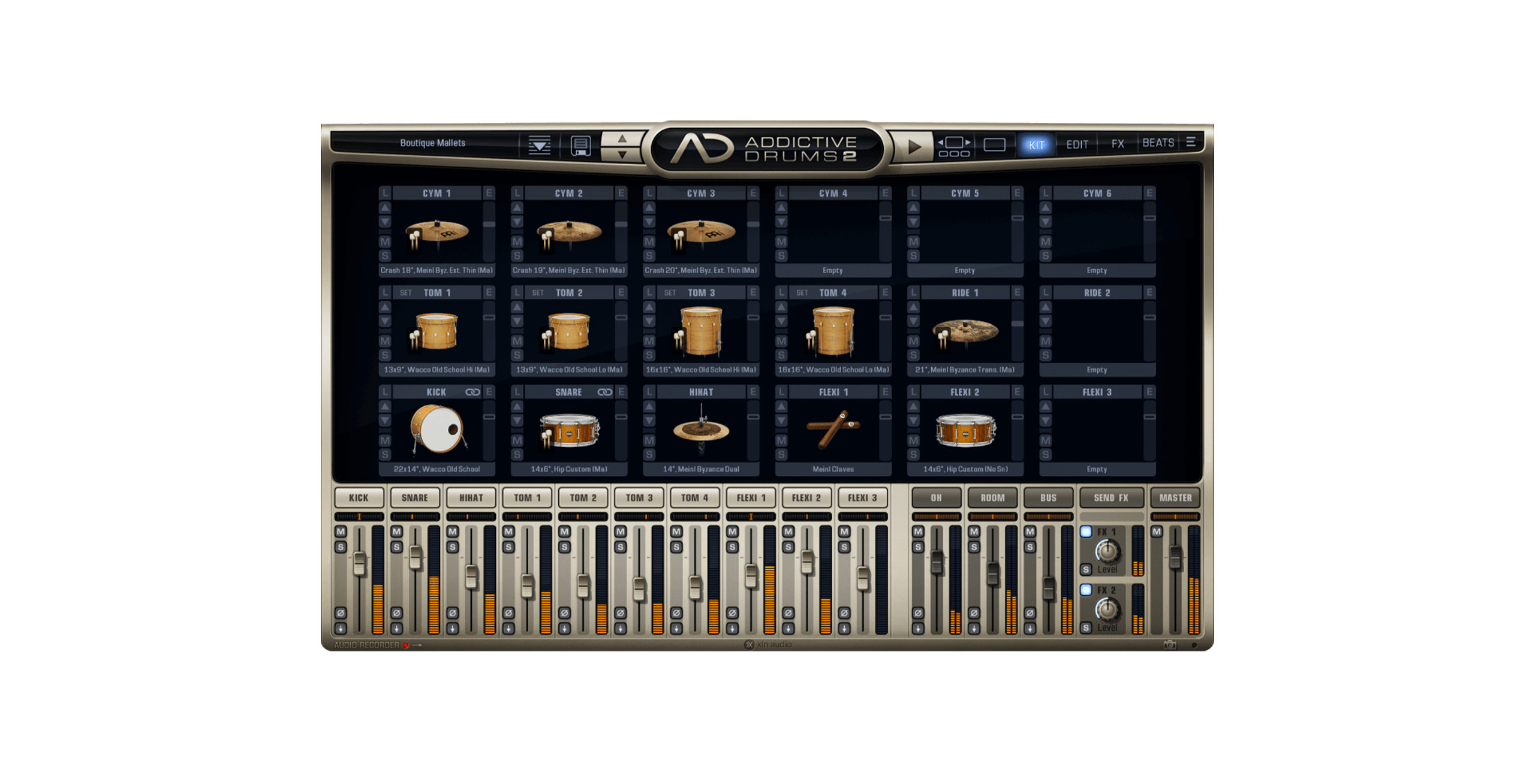Click the camera snapshot icon
Viewport: 1535px width, 767px height.
(1169, 645)
